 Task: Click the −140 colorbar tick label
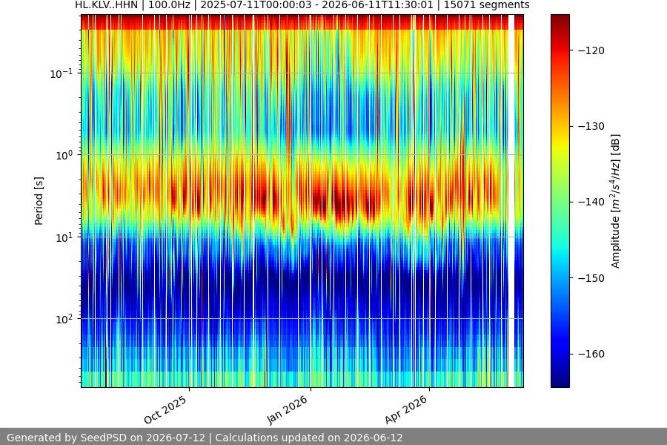591,202
